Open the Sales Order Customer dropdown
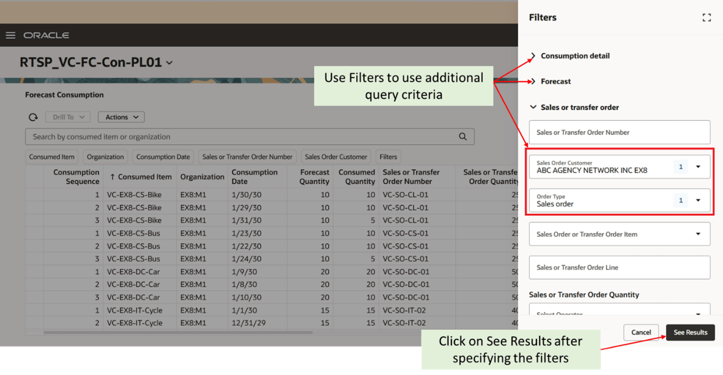The height and width of the screenshot is (375, 723). [x=698, y=167]
